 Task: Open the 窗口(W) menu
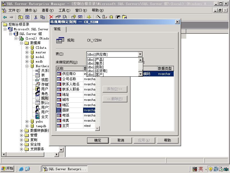(81, 10)
